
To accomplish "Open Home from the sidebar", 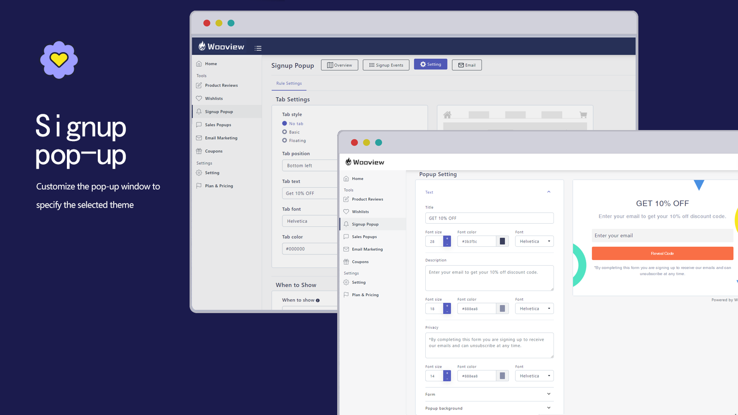I will click(x=357, y=178).
